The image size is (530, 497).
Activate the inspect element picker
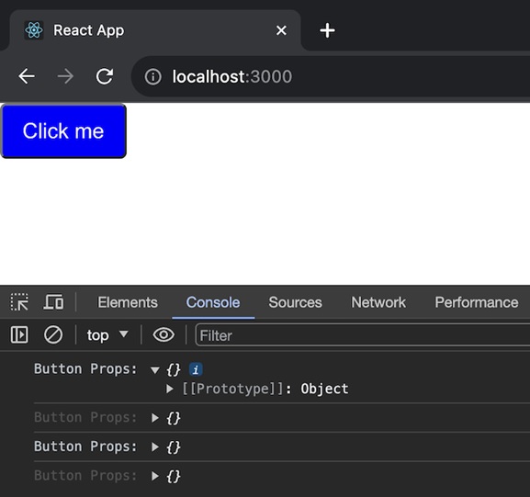pyautogui.click(x=19, y=302)
